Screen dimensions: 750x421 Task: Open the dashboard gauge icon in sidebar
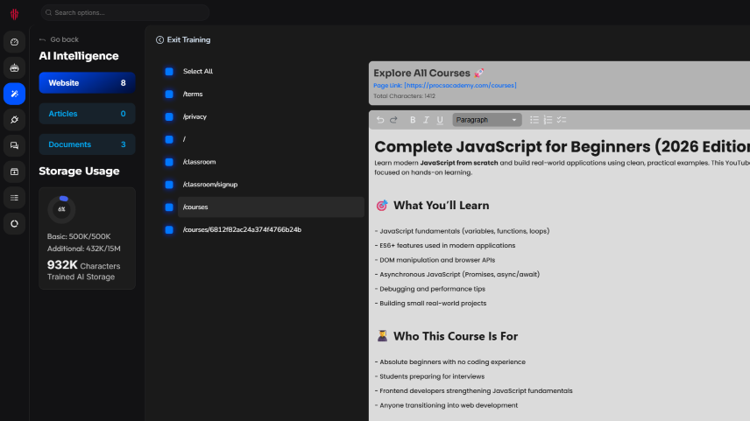pyautogui.click(x=14, y=42)
